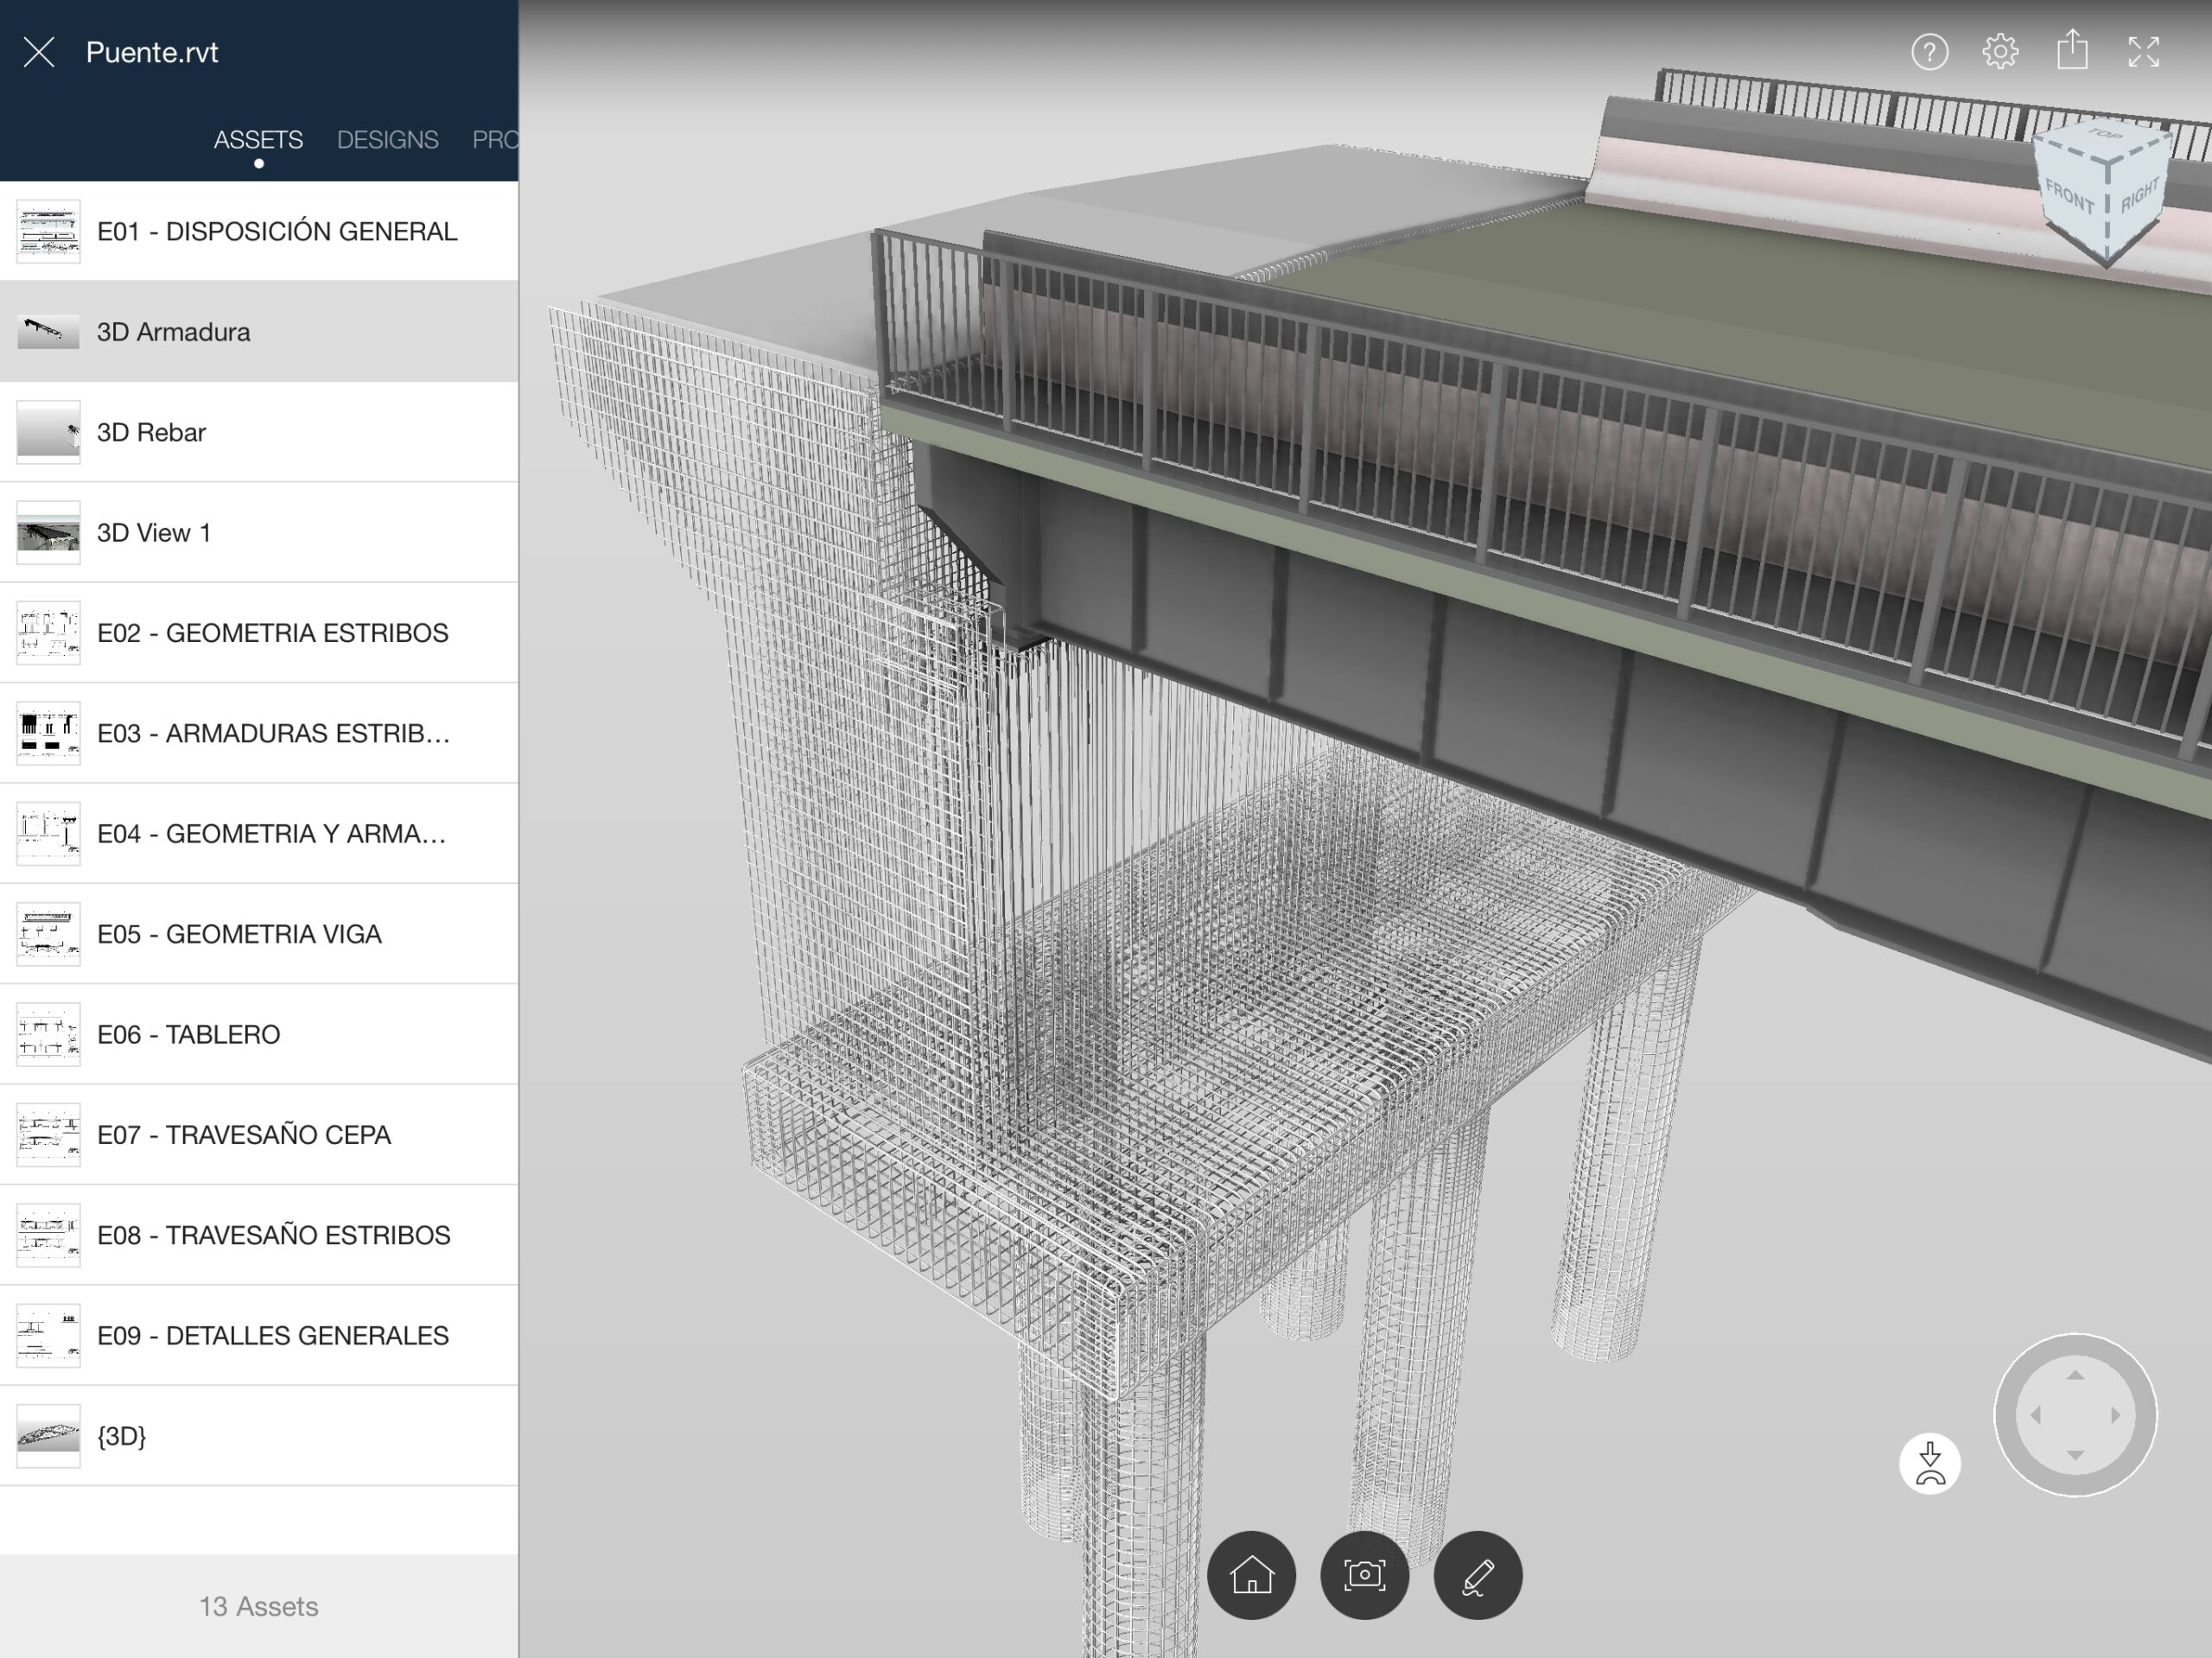Enter fullscreen with the expand arrows icon
Image resolution: width=2212 pixels, height=1658 pixels.
coord(2143,52)
